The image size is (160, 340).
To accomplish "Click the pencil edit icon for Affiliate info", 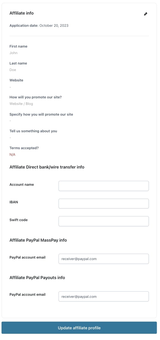I will pos(145,14).
